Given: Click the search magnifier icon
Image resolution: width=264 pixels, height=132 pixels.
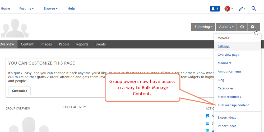Looking at the screenshot, I should 254,9.
